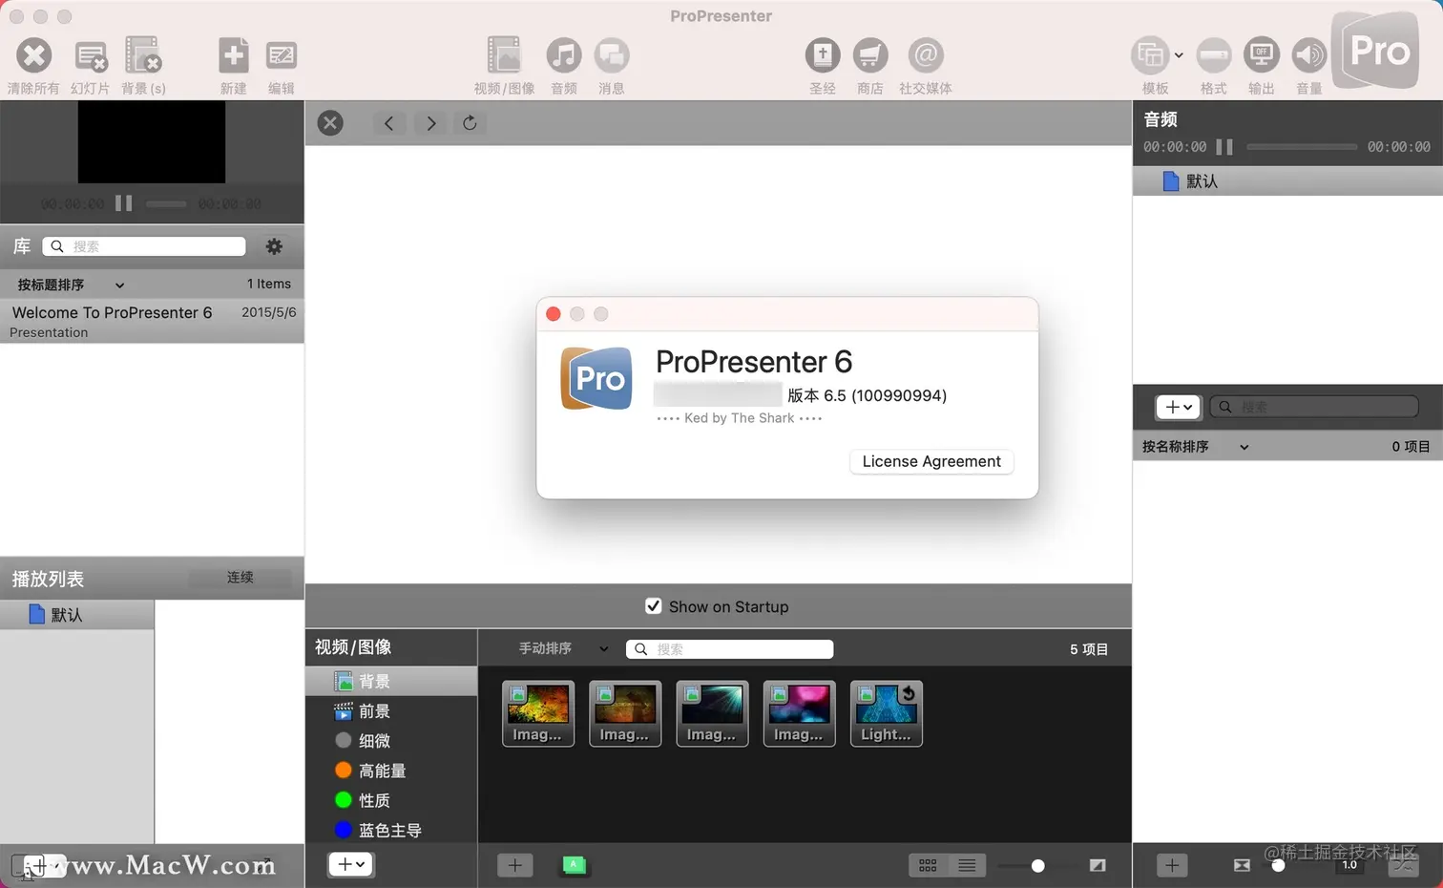
Task: Select the 性质 green tag
Action: tap(391, 800)
